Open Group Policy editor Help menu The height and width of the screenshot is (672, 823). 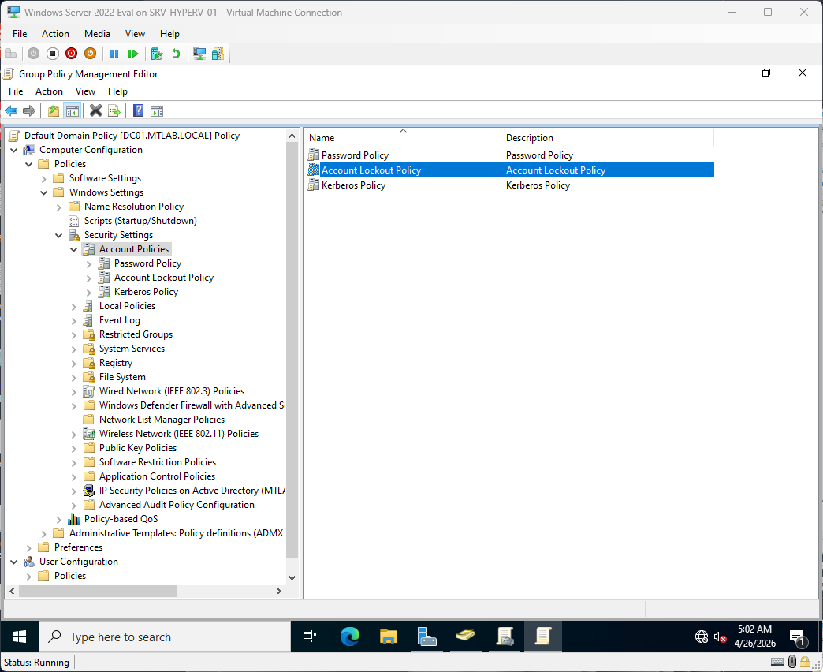117,91
